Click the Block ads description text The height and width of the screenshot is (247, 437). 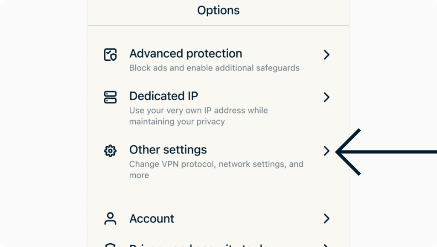(214, 68)
